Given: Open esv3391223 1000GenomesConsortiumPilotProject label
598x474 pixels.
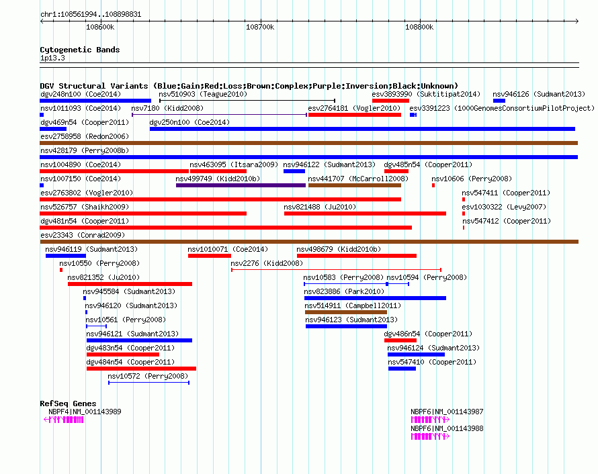Looking at the screenshot, I should point(502,108).
